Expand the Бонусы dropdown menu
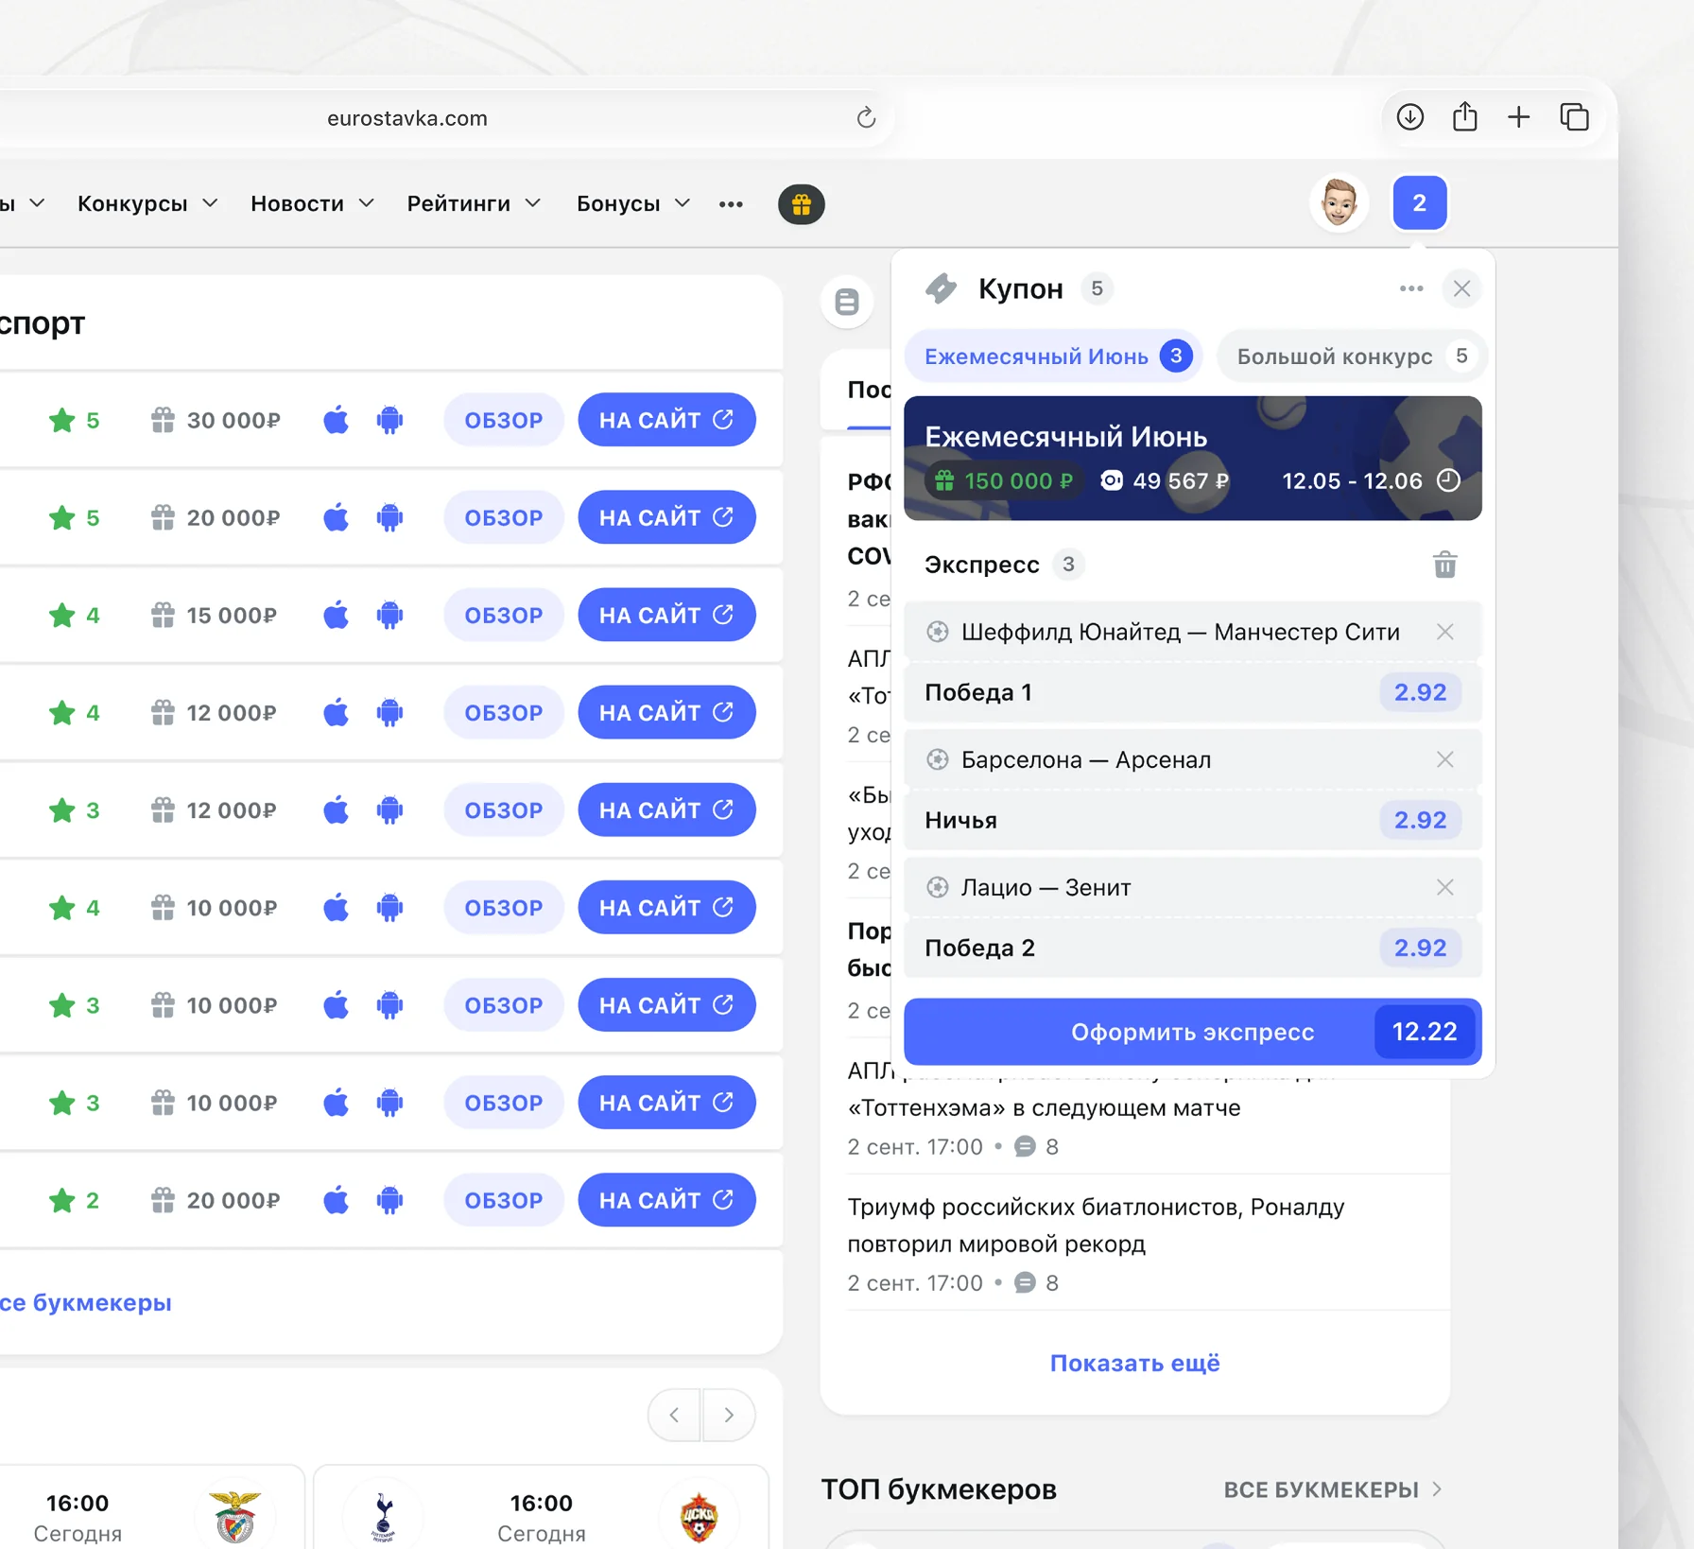Screen dimensions: 1694x1549 coord(633,204)
